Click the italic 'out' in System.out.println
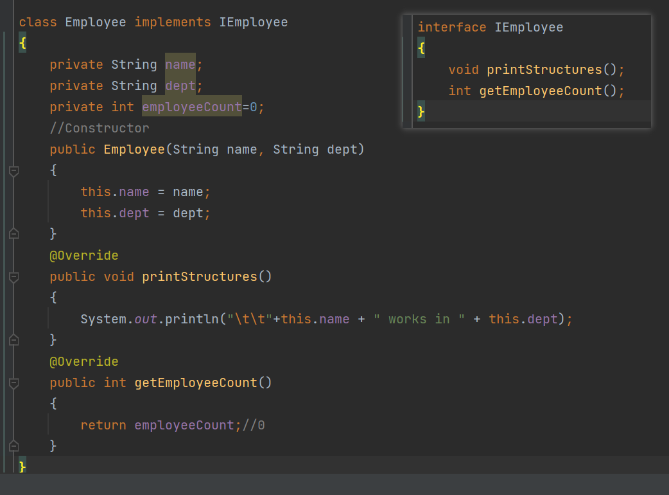This screenshot has width=669, height=495. tap(146, 319)
